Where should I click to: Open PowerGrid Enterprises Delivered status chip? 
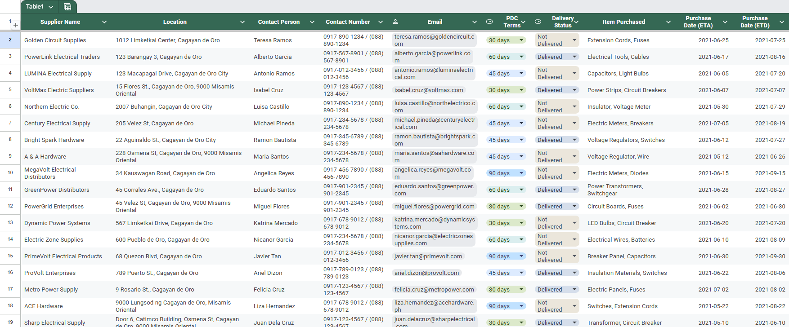point(557,206)
